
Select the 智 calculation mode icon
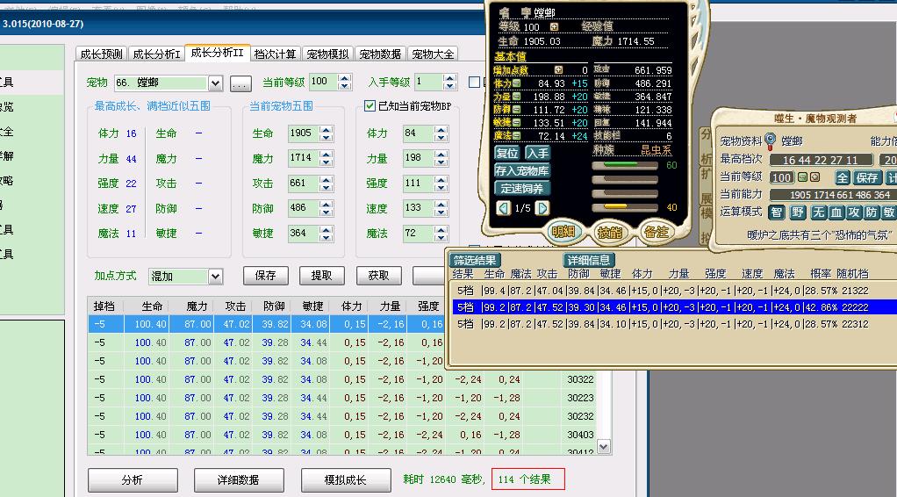[778, 212]
